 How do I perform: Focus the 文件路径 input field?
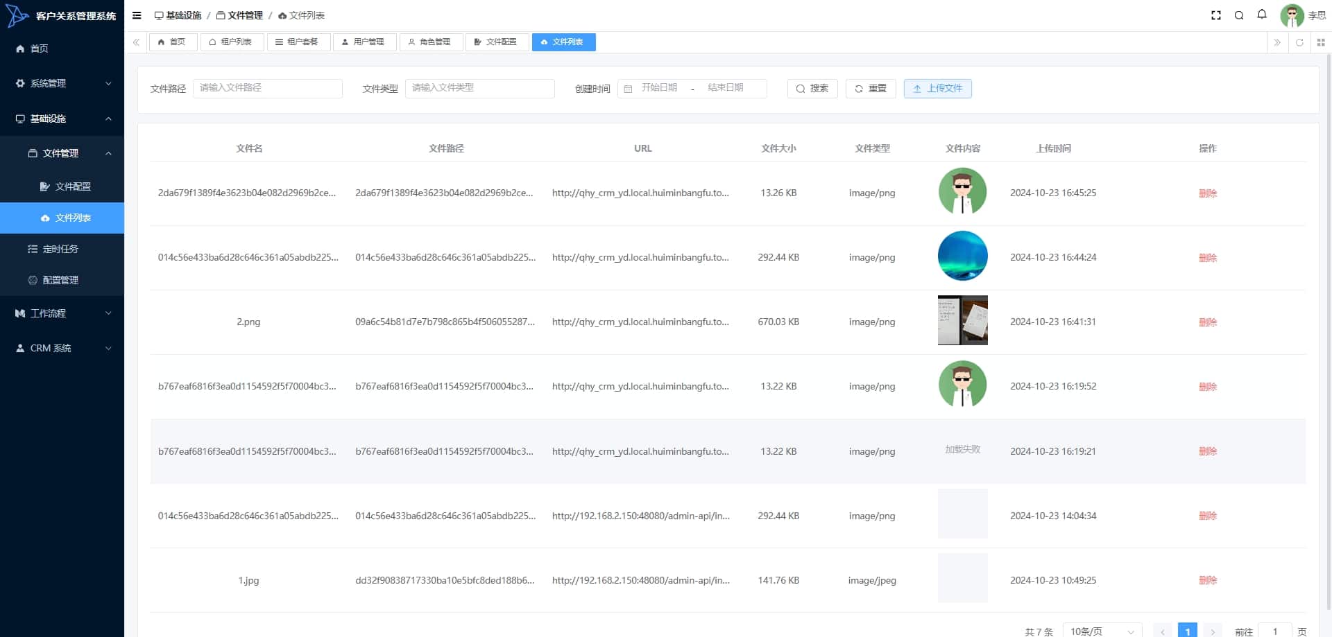268,88
